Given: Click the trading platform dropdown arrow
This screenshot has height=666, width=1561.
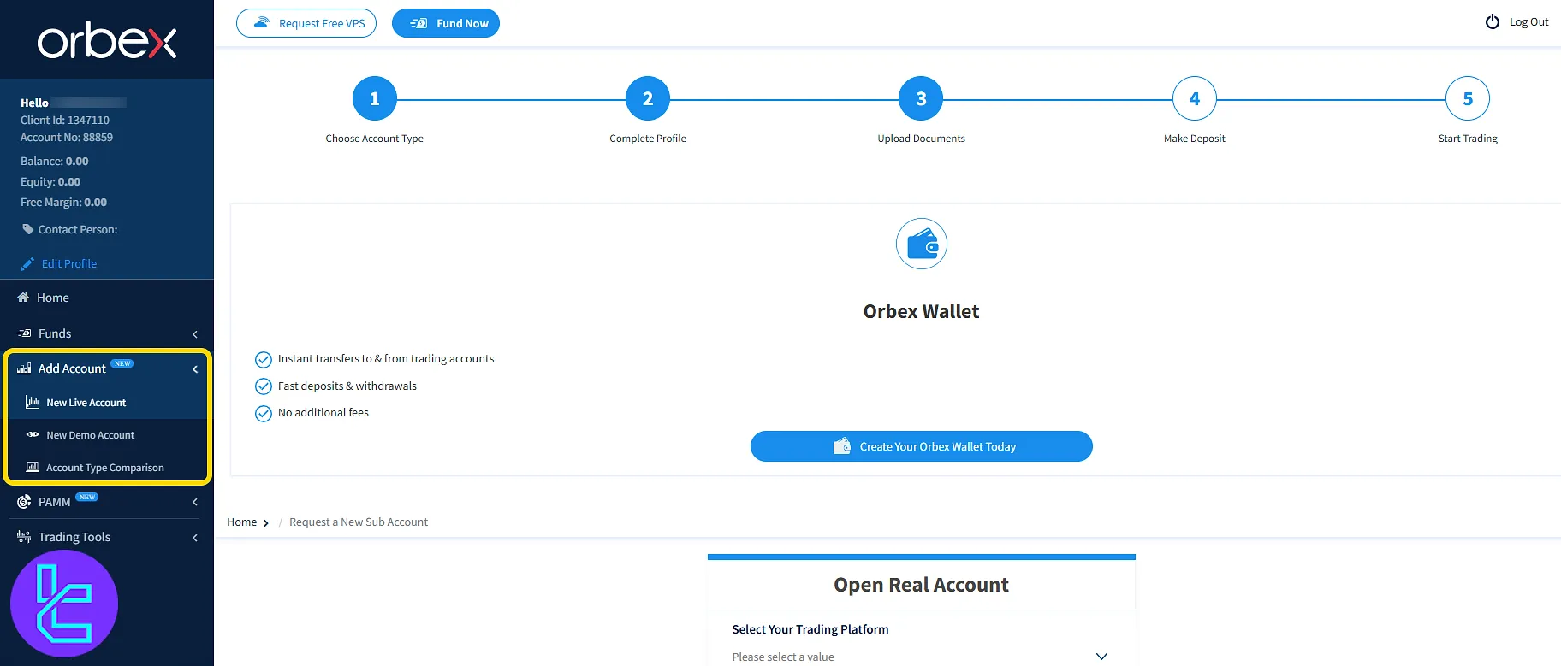Looking at the screenshot, I should (1101, 657).
